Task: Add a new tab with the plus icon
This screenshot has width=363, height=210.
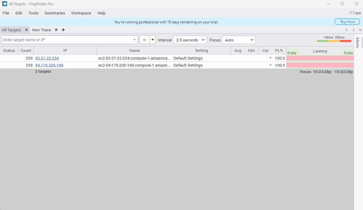Action: (x=63, y=30)
